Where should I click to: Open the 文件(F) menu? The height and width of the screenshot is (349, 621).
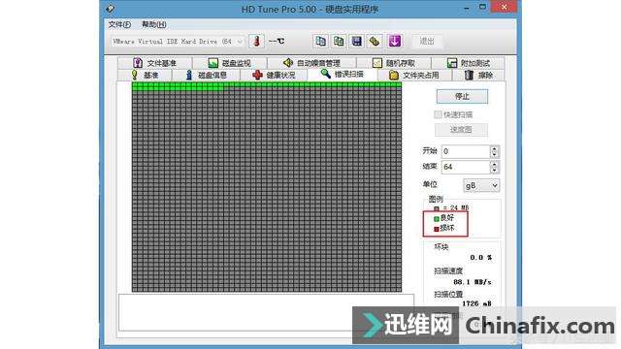[119, 24]
